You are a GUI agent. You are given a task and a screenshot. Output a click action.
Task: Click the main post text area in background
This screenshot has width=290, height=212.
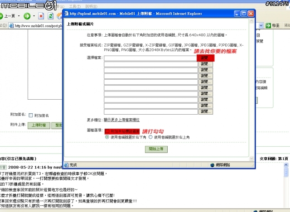click(x=45, y=65)
